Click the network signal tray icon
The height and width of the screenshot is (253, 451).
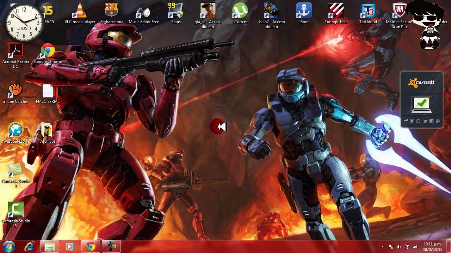point(415,247)
